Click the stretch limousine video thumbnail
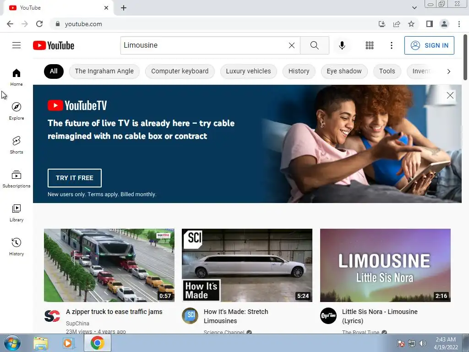 click(247, 265)
